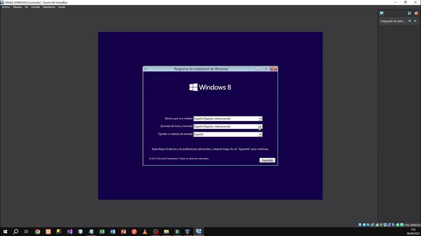This screenshot has width=421, height=236.
Task: Open the Entrada menu
Action: click(36, 7)
